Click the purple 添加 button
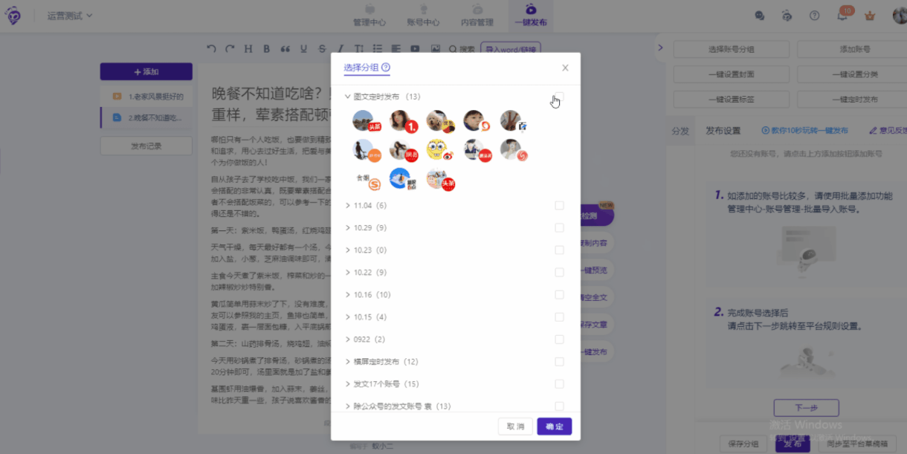Screen dimensions: 907x454 point(146,72)
